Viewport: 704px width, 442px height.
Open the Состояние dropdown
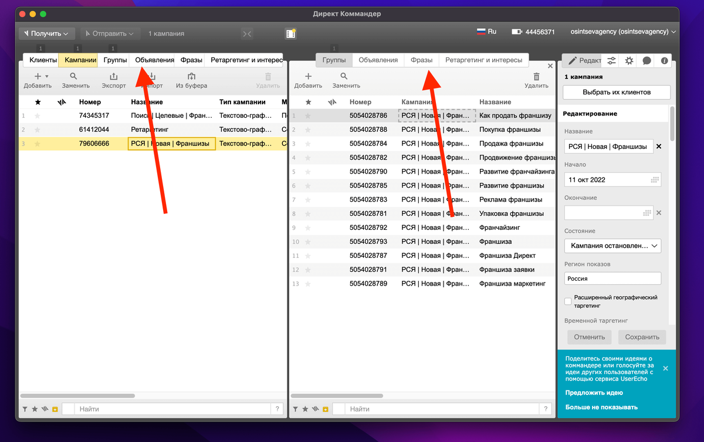pyautogui.click(x=612, y=246)
